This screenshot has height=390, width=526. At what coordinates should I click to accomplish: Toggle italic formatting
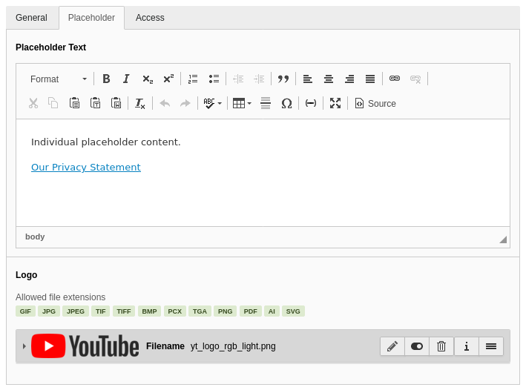[x=126, y=79]
